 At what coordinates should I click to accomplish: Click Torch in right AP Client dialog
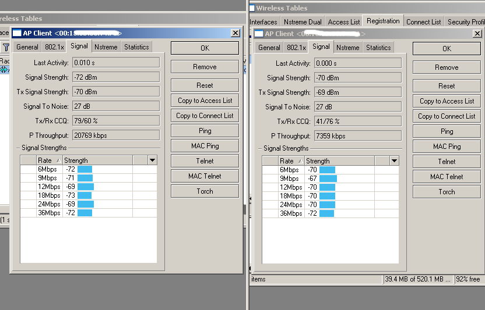pos(447,192)
